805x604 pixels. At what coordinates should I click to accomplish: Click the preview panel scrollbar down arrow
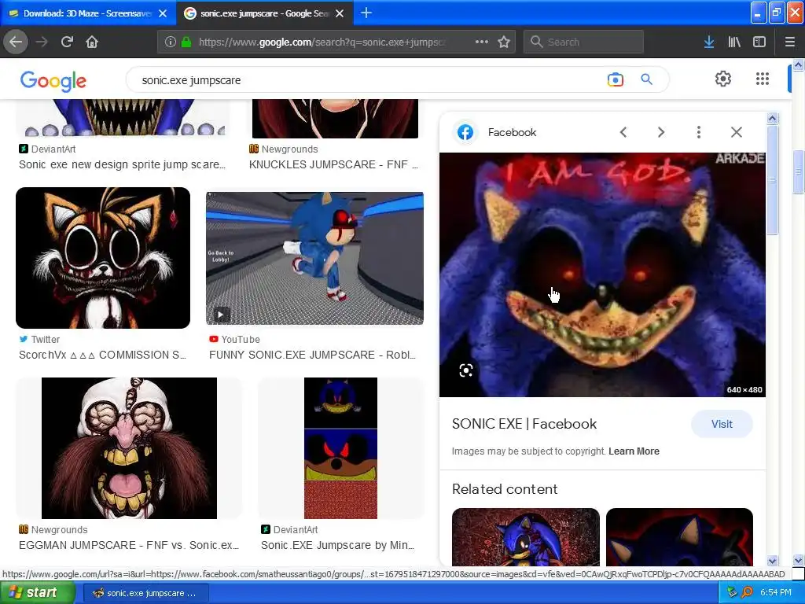772,561
